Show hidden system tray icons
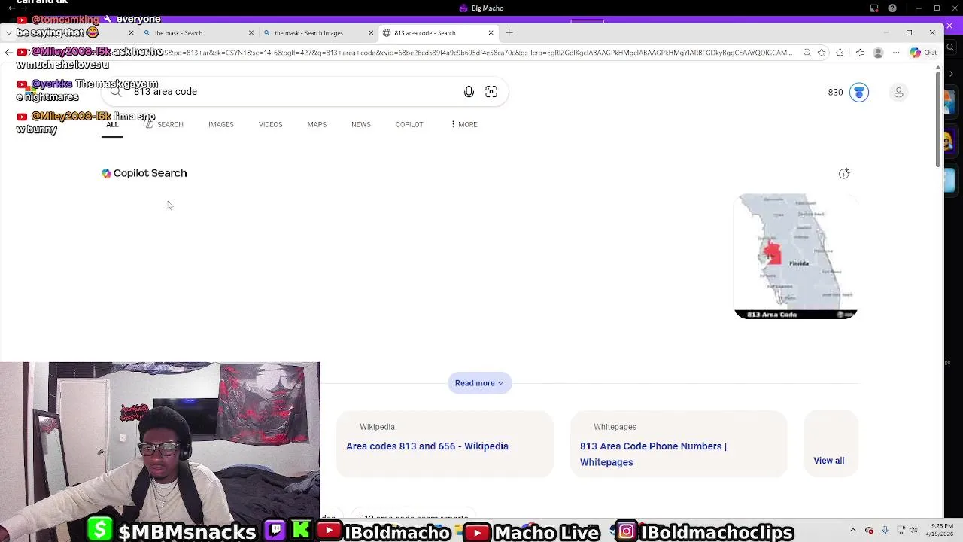This screenshot has width=963, height=542. (x=852, y=531)
